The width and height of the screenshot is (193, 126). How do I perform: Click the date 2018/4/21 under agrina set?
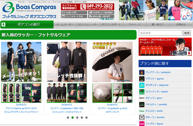(x=21, y=105)
